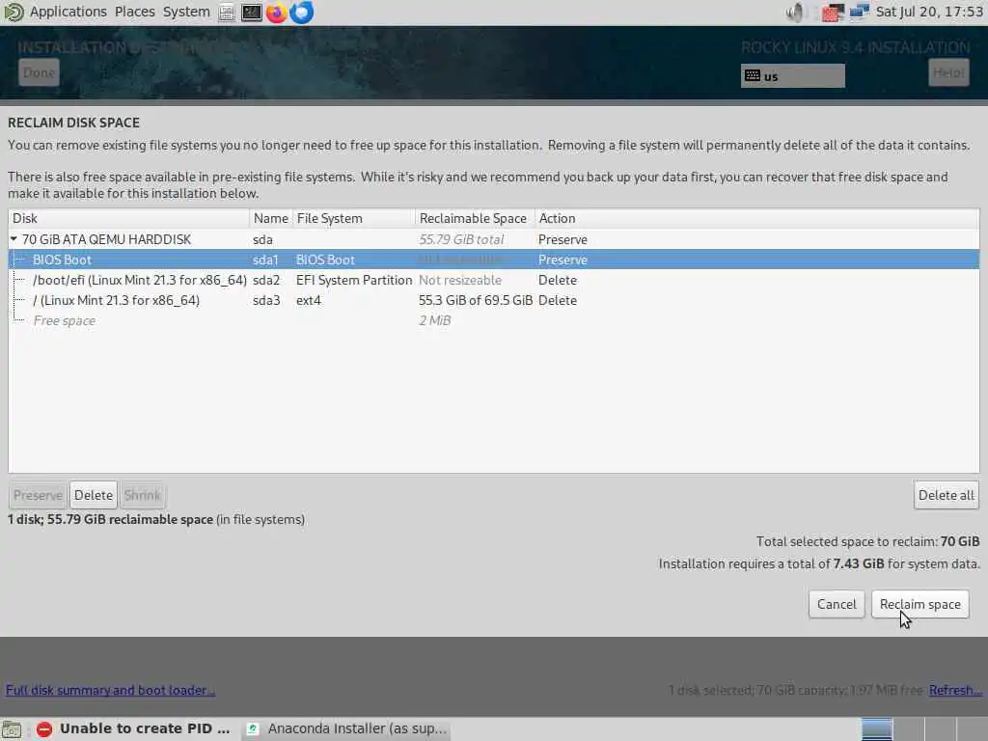Open the Places menu
The height and width of the screenshot is (741, 988).
tap(135, 12)
